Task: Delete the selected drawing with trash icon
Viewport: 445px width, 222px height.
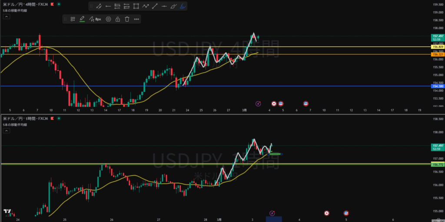Action: coord(127,19)
